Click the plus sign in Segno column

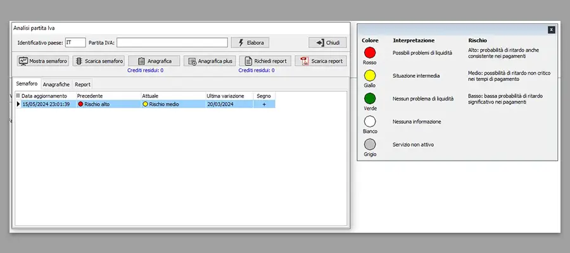pyautogui.click(x=264, y=104)
